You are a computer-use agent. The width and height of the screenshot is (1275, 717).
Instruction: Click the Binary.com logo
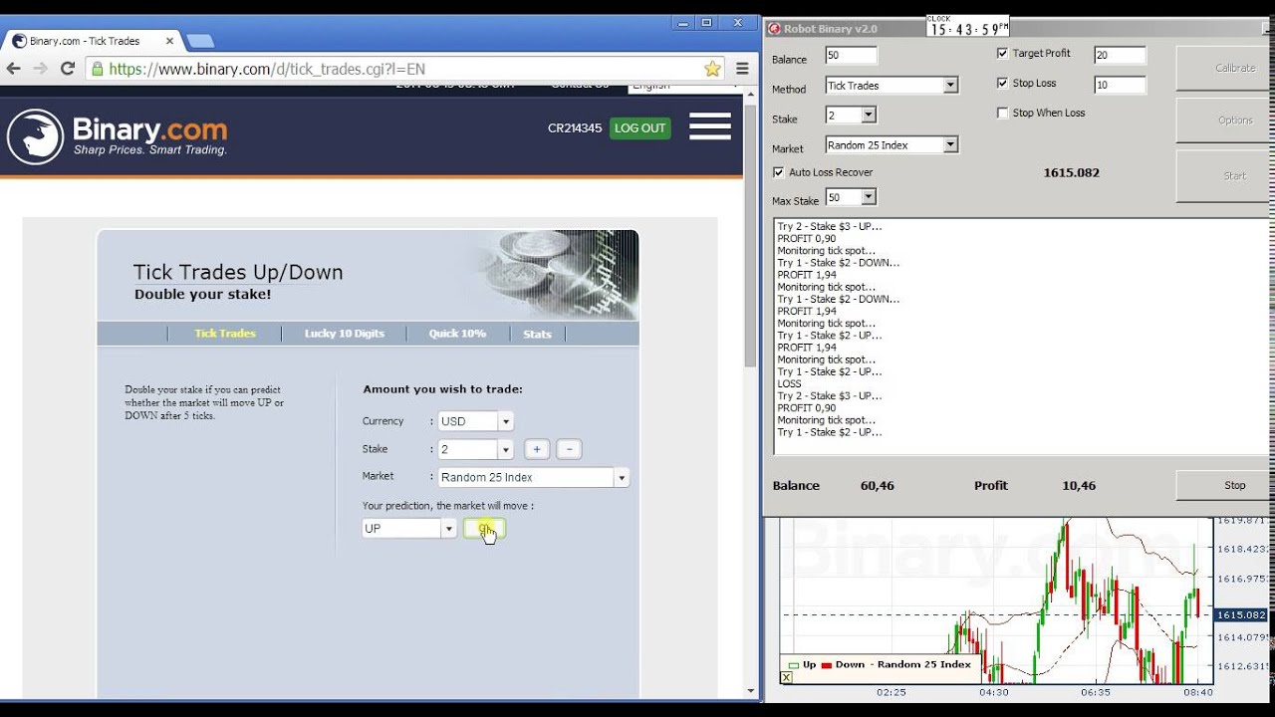[x=118, y=136]
